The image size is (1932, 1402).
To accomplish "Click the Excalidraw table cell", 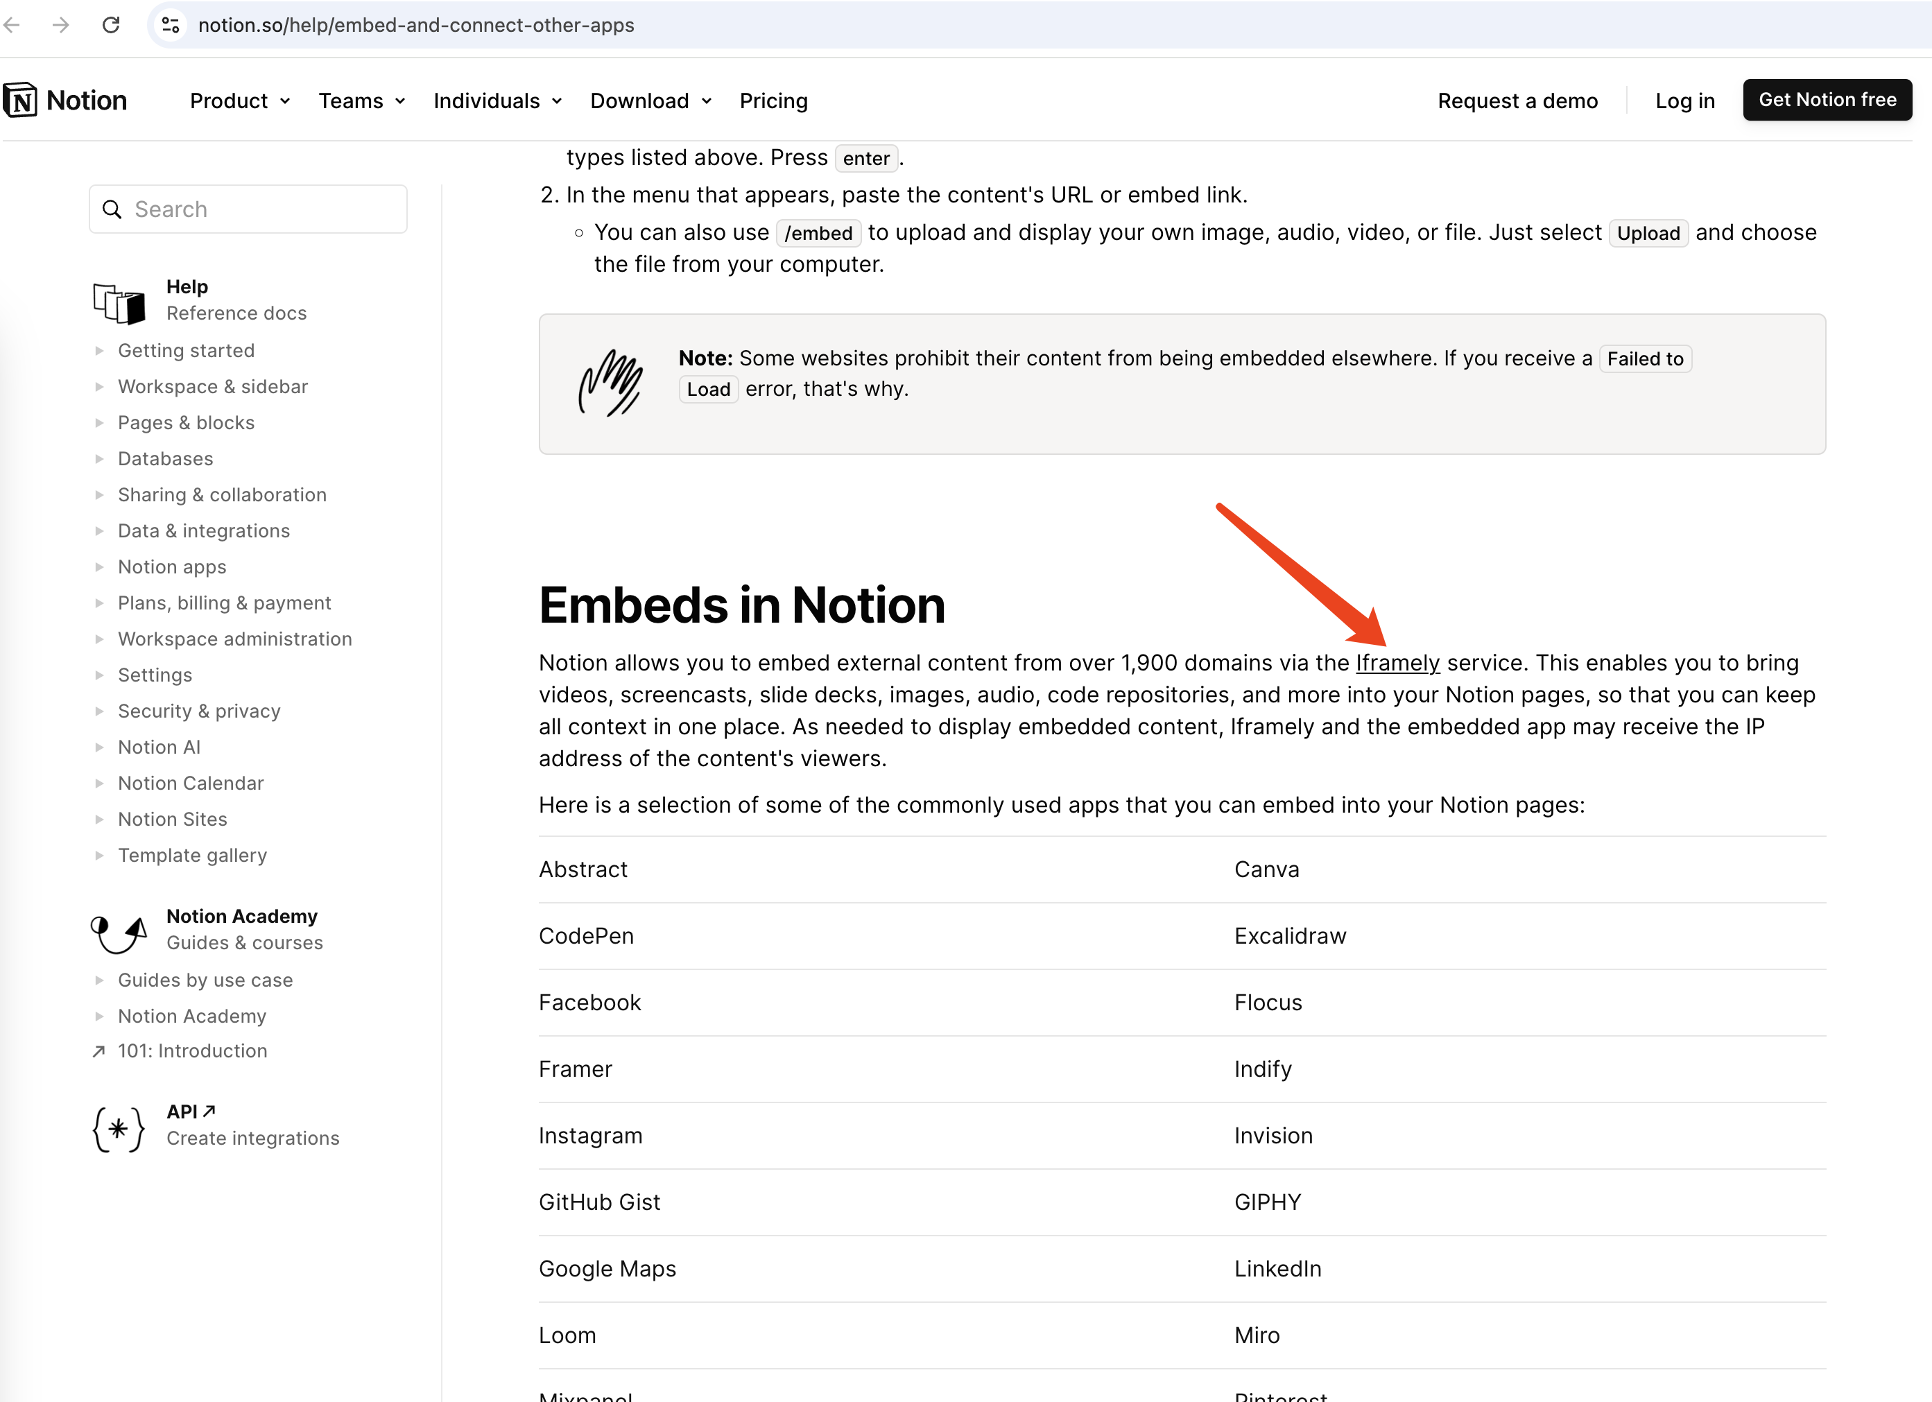I will click(x=1529, y=935).
